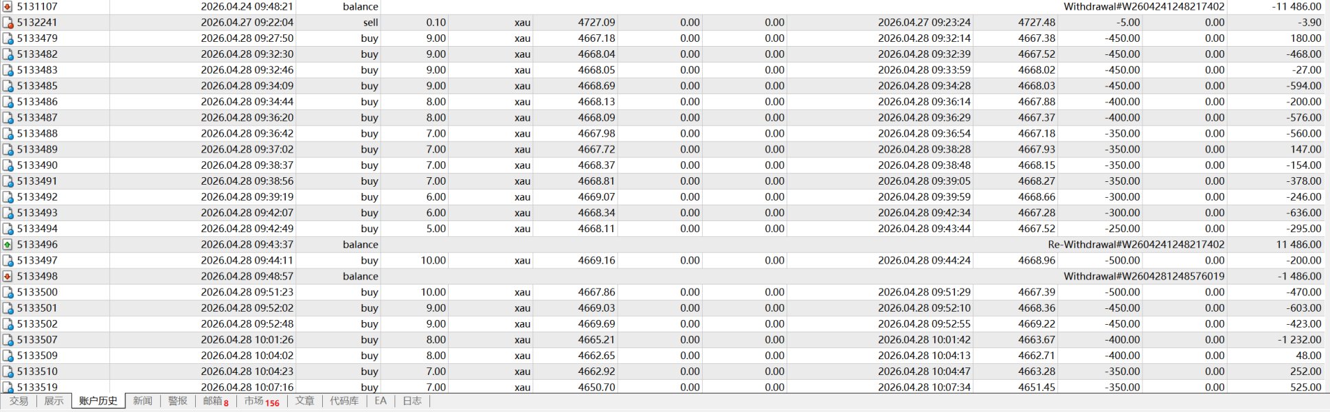Screen dimensions: 1330x412
Task: Click the red withdrawal icon for ticket 5133498
Action: click(x=8, y=276)
